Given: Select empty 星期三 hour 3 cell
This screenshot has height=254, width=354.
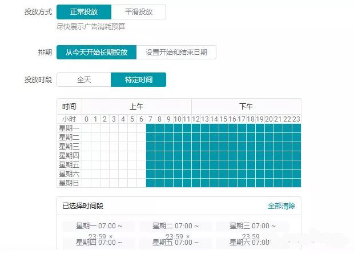Looking at the screenshot, I should click(x=114, y=147).
